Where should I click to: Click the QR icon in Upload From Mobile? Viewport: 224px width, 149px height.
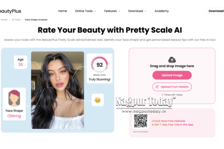(157, 87)
